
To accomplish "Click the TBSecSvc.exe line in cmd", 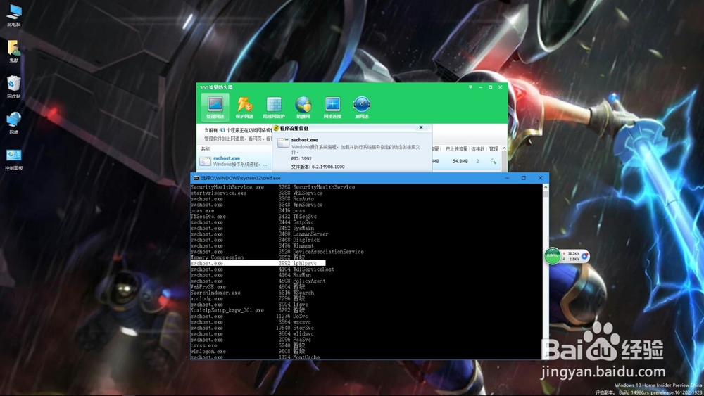I will [252, 216].
